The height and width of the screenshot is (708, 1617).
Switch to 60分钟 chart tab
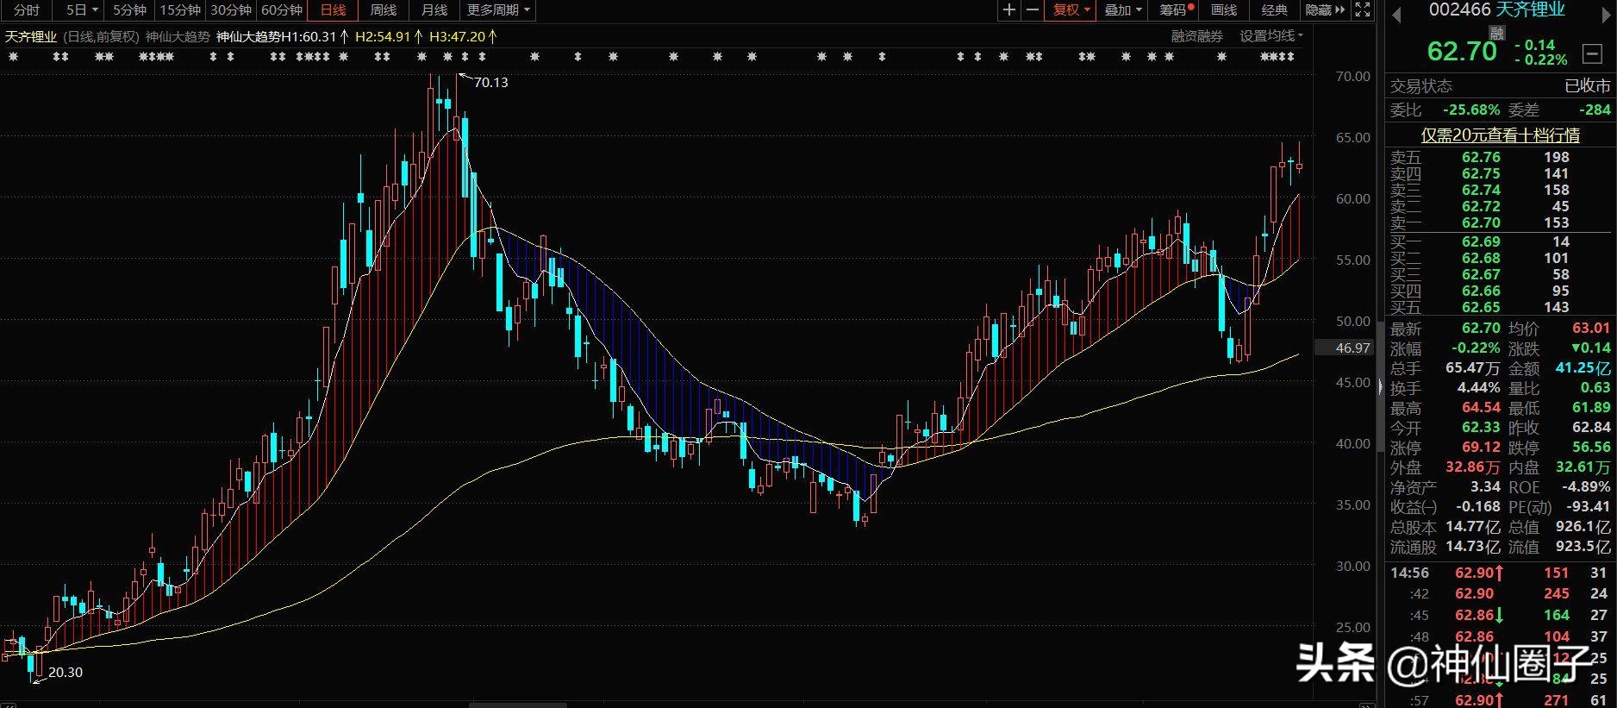click(282, 10)
